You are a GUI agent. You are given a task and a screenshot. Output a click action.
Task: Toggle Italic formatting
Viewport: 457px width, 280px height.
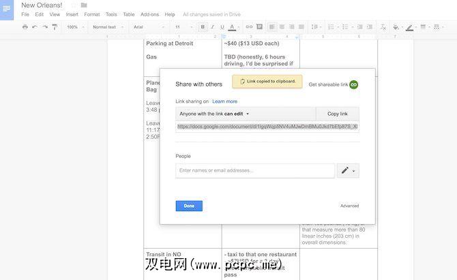(x=212, y=27)
